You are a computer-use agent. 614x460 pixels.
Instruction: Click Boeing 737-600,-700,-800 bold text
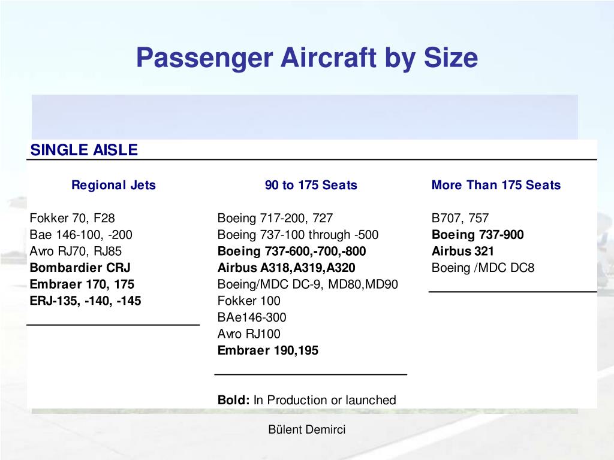pos(291,251)
